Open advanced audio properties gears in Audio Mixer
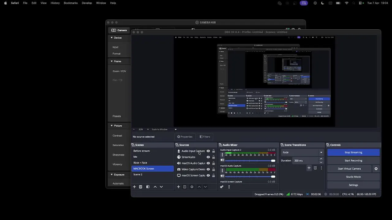The width and height of the screenshot is (392, 220). [222, 187]
